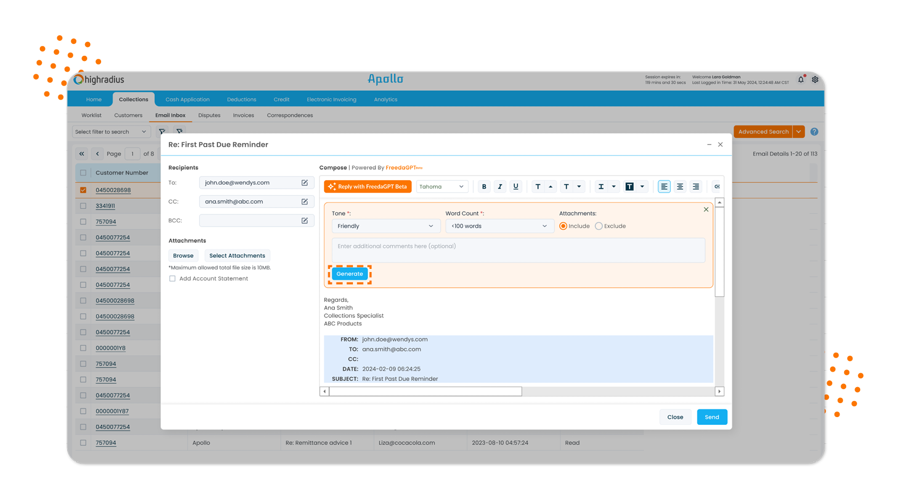Image resolution: width=903 pixels, height=495 pixels.
Task: Edit the To recipient field icon
Action: coord(304,183)
